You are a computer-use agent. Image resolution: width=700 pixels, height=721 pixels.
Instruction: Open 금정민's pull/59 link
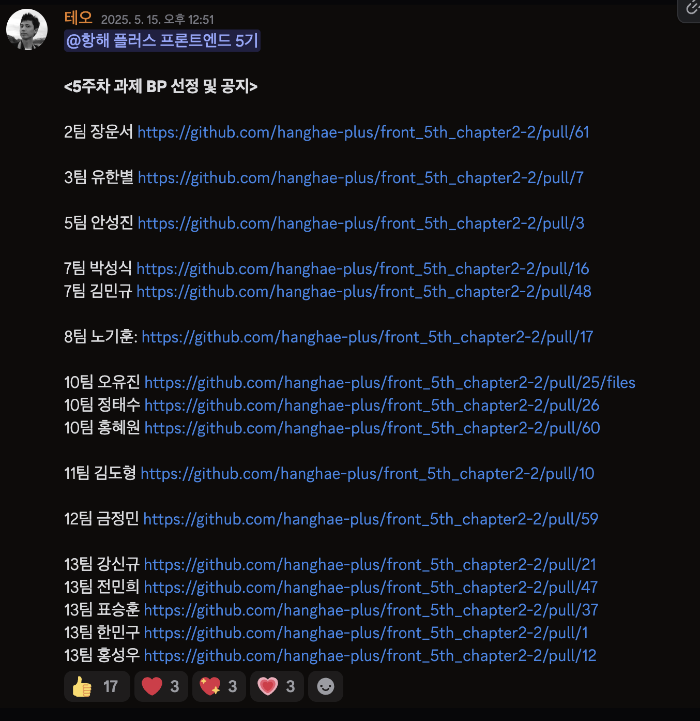click(x=371, y=519)
